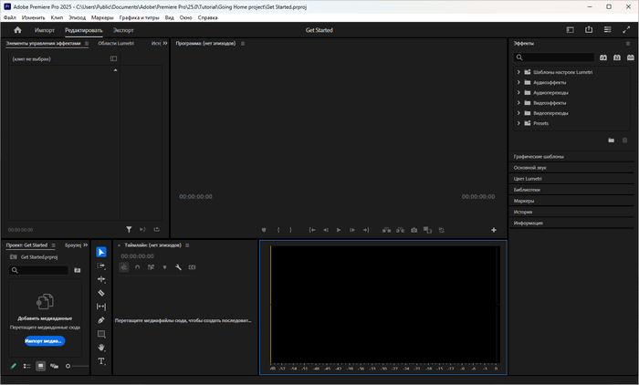Click Go to Out point icon
Screen dimensions: 639x385
(x=366, y=230)
